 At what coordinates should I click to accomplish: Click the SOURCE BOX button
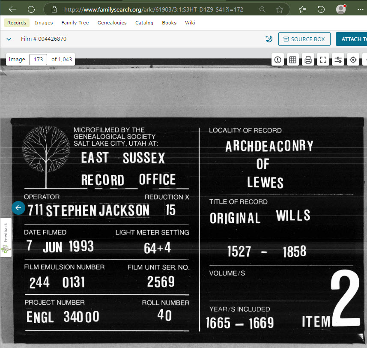304,39
